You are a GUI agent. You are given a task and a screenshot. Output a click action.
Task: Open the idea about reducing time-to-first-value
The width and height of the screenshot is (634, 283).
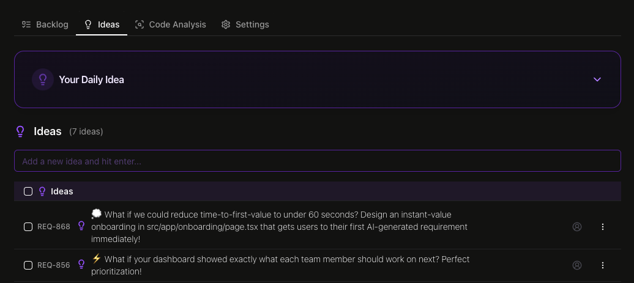tap(279, 227)
